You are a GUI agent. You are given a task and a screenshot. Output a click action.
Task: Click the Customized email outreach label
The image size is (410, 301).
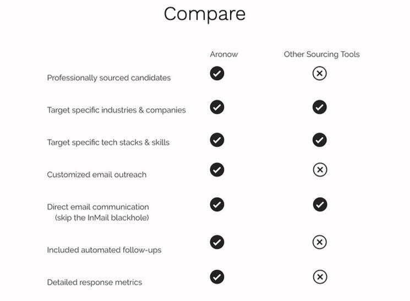tap(97, 175)
